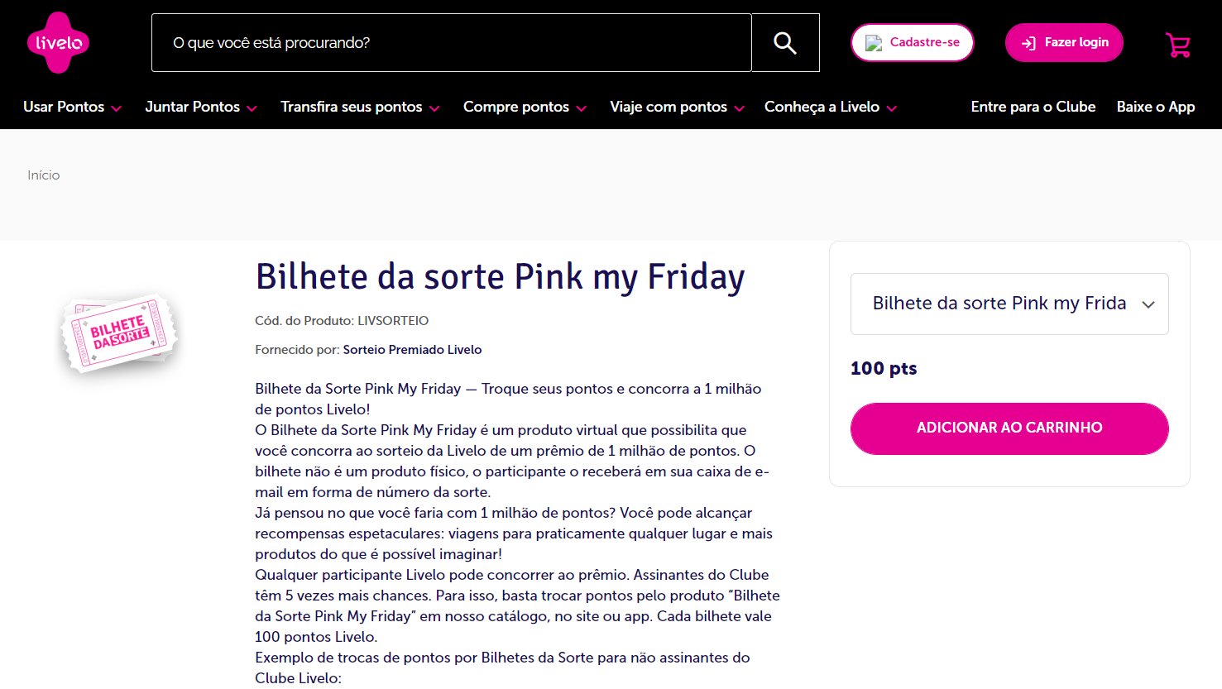
Task: Open the Entre para o Clube link
Action: coord(1033,107)
